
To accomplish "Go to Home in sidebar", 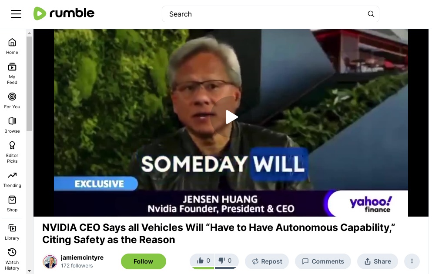I will (12, 47).
